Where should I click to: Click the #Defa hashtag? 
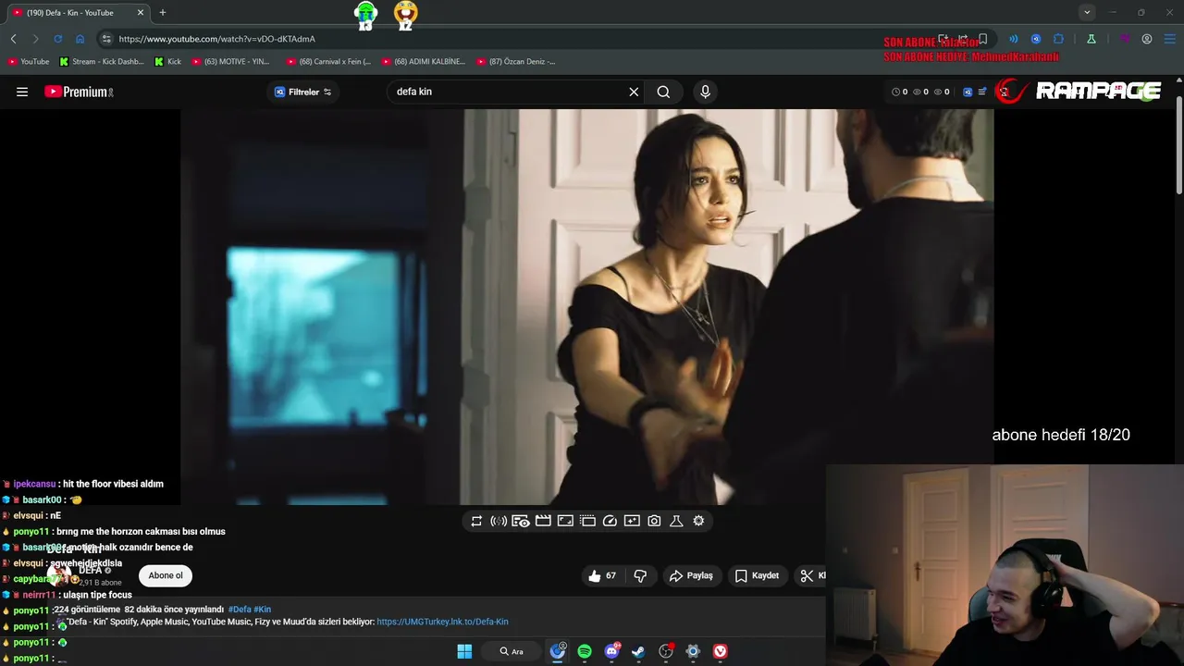tap(240, 610)
